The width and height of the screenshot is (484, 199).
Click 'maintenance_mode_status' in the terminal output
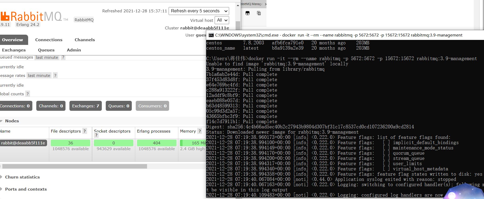pyautogui.click(x=423, y=148)
